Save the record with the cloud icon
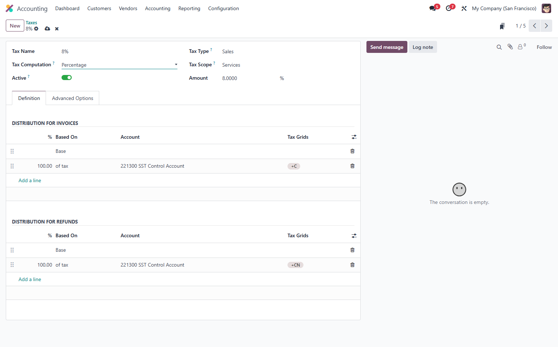This screenshot has width=558, height=347. click(x=47, y=29)
